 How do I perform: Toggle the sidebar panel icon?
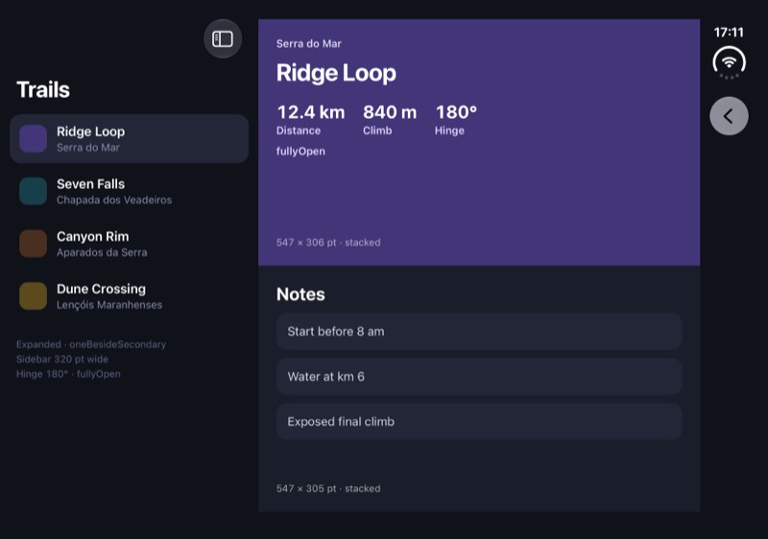[223, 38]
